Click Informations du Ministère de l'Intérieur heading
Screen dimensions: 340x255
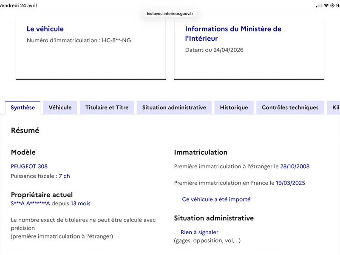[233, 34]
